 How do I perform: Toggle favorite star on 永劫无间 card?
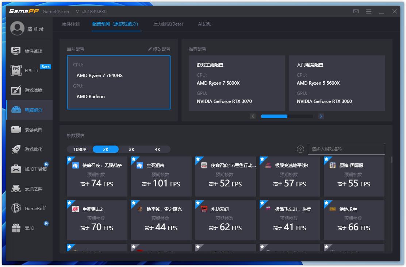198,203
